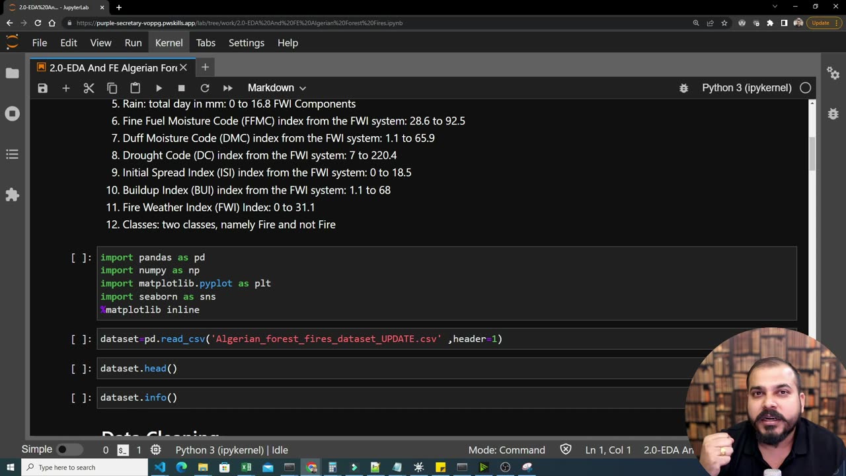Open the Run menu
The image size is (846, 476).
[x=133, y=42]
